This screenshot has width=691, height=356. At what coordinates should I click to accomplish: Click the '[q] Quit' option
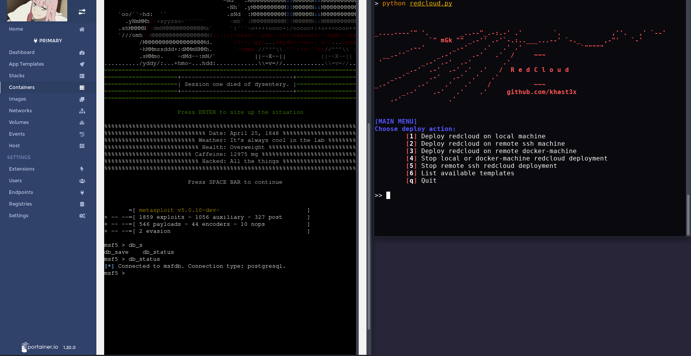coord(421,181)
